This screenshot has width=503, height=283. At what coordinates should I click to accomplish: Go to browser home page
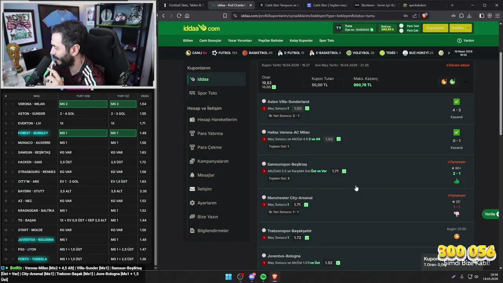[187, 16]
